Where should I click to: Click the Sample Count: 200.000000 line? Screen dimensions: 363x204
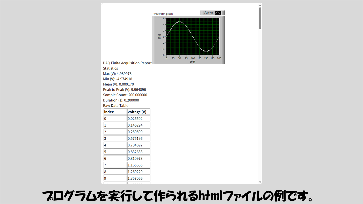[125, 95]
